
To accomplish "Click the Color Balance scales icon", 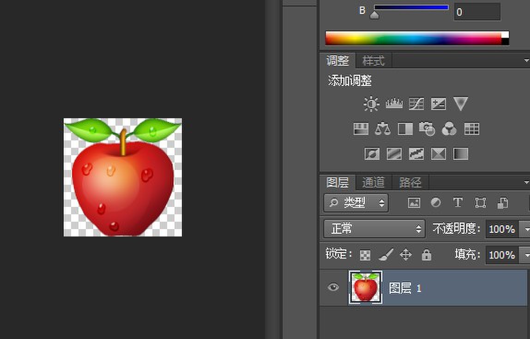I will [x=383, y=129].
